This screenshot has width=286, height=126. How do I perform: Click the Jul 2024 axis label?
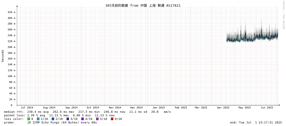(27, 108)
